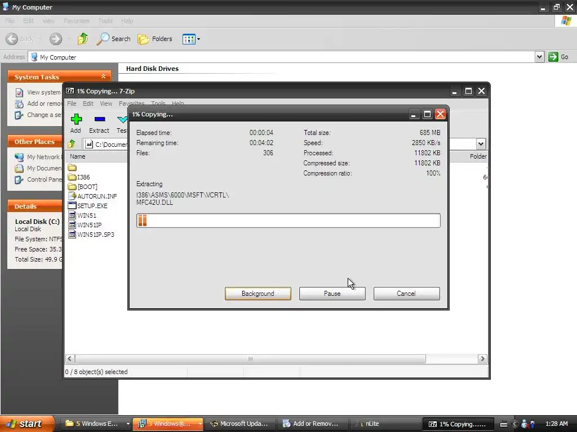The width and height of the screenshot is (577, 432).
Task: Select the SETUP.EXE file
Action: coord(88,206)
